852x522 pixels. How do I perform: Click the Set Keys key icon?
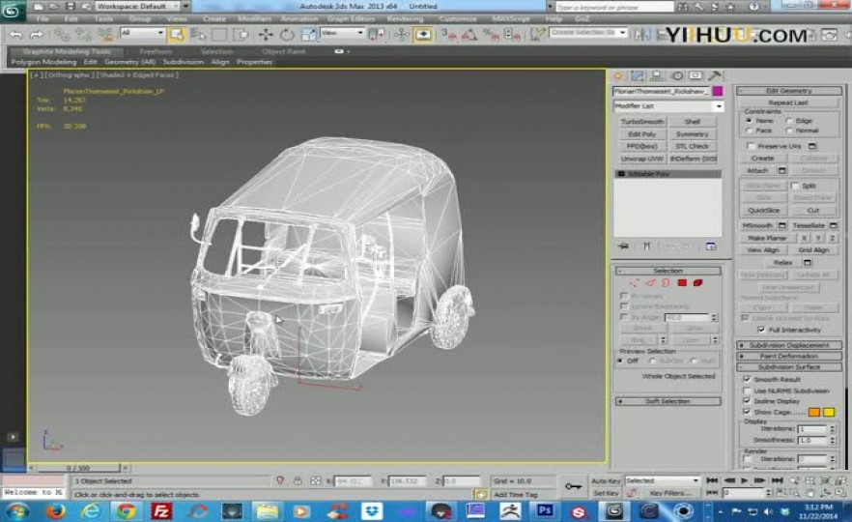click(573, 486)
